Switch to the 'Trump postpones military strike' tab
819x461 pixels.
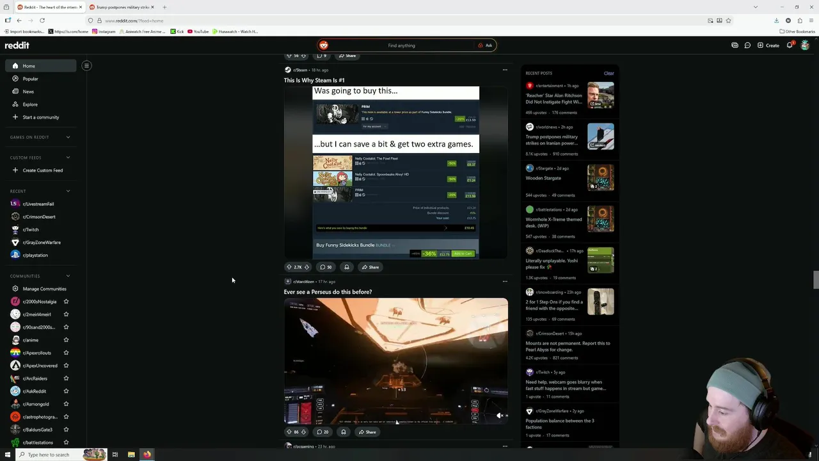(122, 7)
